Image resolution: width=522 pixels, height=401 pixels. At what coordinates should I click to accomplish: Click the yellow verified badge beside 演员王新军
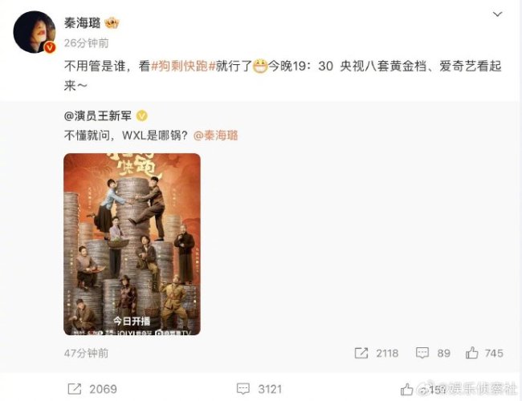[142, 116]
